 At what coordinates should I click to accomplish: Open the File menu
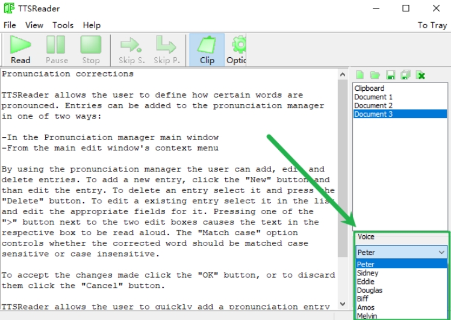coord(10,25)
